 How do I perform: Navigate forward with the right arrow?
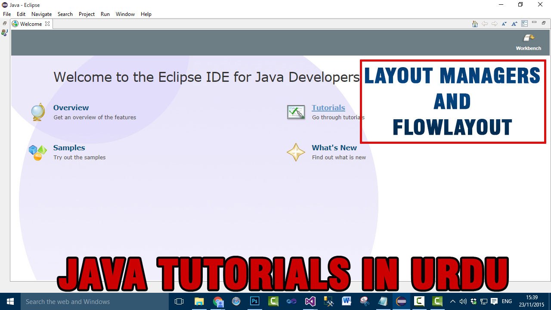[495, 24]
